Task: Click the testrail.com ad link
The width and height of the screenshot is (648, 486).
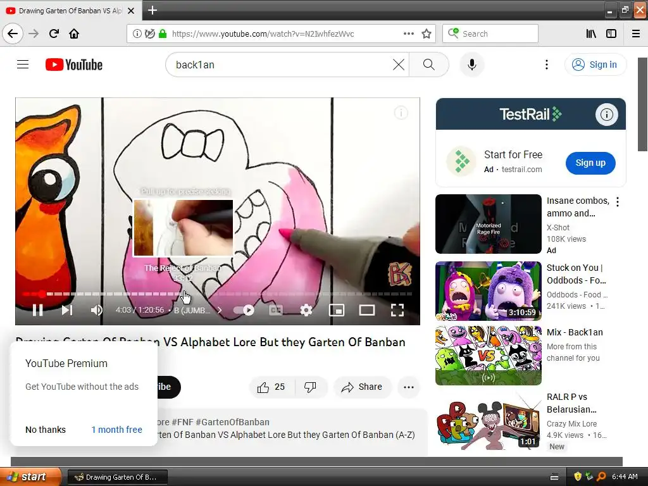Action: pyautogui.click(x=521, y=170)
